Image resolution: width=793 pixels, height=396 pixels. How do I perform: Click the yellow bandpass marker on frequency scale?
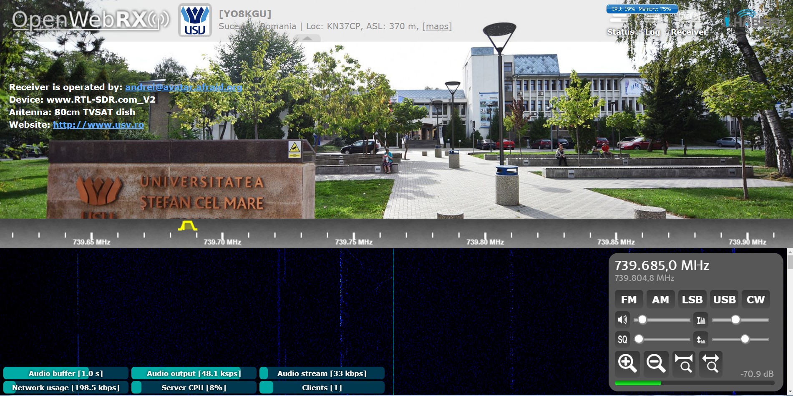pos(187,226)
